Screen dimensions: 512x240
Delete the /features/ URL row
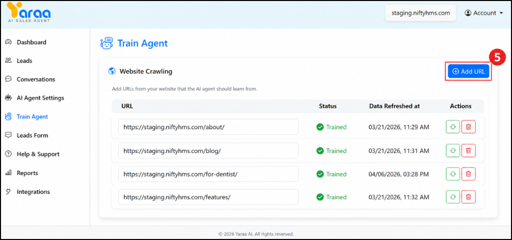(468, 197)
